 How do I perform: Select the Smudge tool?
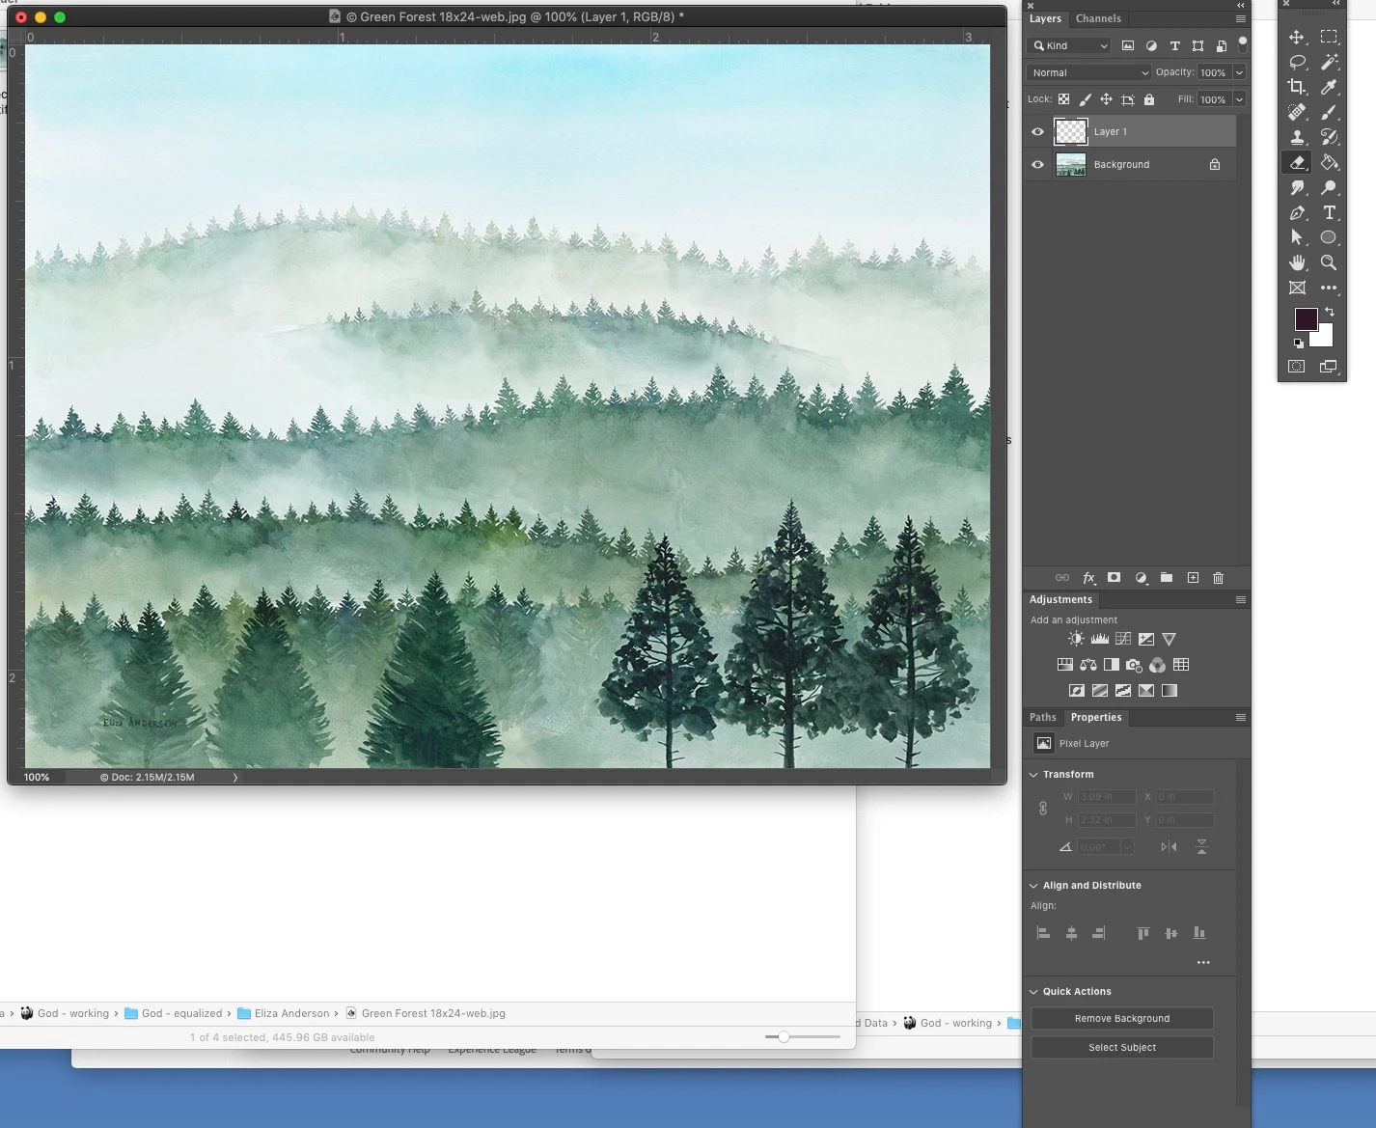click(x=1297, y=187)
